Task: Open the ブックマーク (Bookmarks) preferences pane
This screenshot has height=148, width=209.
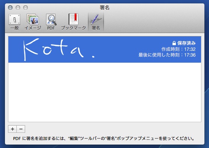Action: click(73, 22)
